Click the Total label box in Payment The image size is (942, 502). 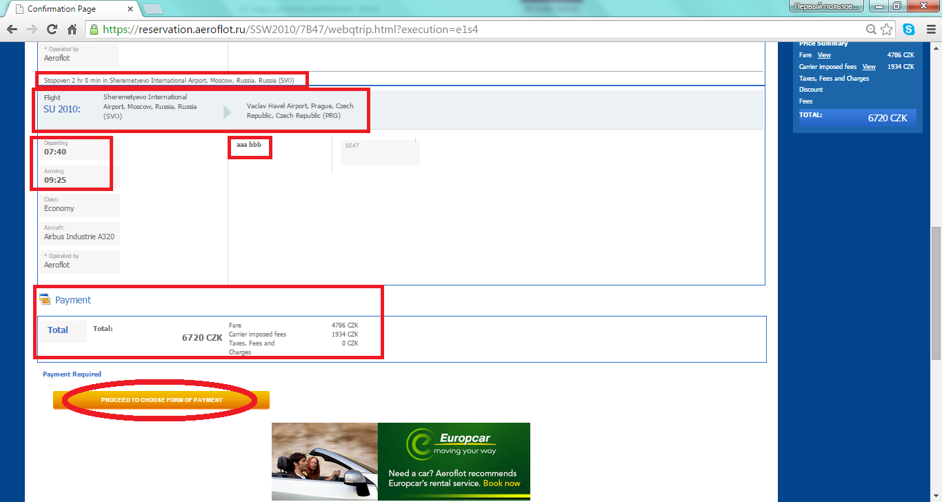pyautogui.click(x=62, y=331)
